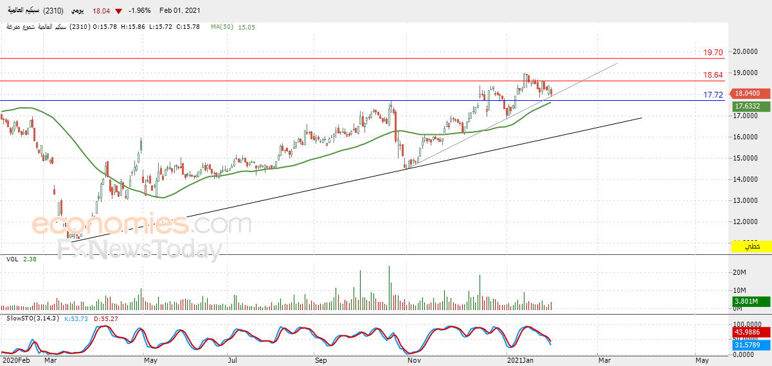The width and height of the screenshot is (772, 366).
Task: Click the red down-arrow price change icon
Action: pyautogui.click(x=118, y=11)
